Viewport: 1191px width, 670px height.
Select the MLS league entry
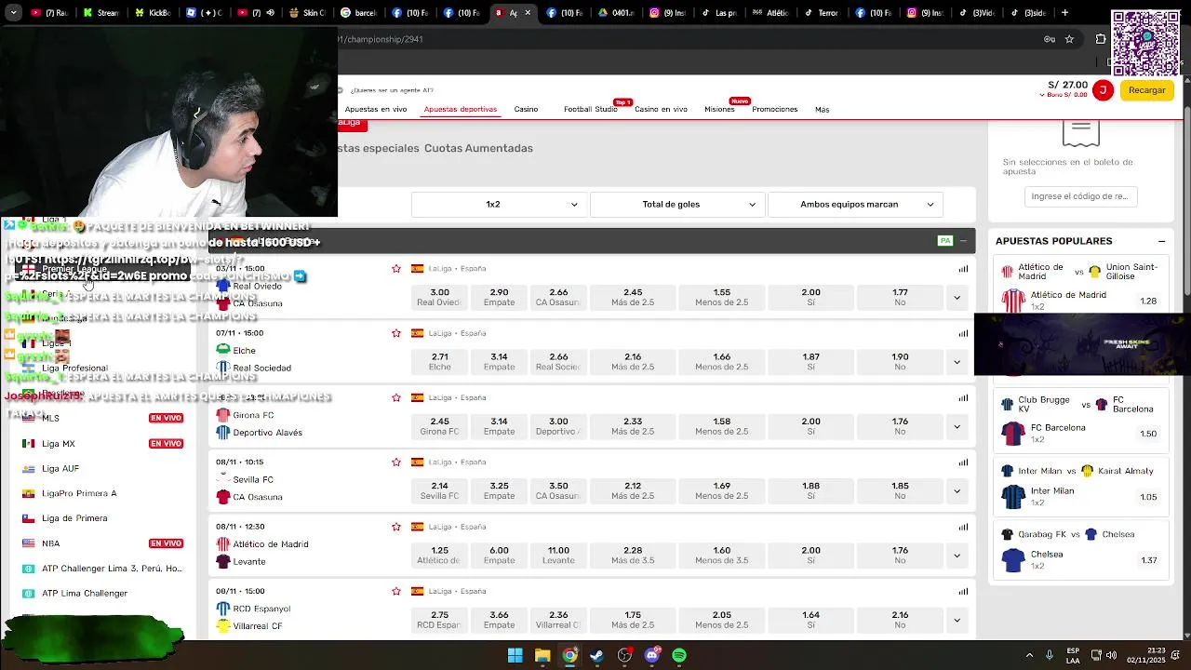pos(50,419)
